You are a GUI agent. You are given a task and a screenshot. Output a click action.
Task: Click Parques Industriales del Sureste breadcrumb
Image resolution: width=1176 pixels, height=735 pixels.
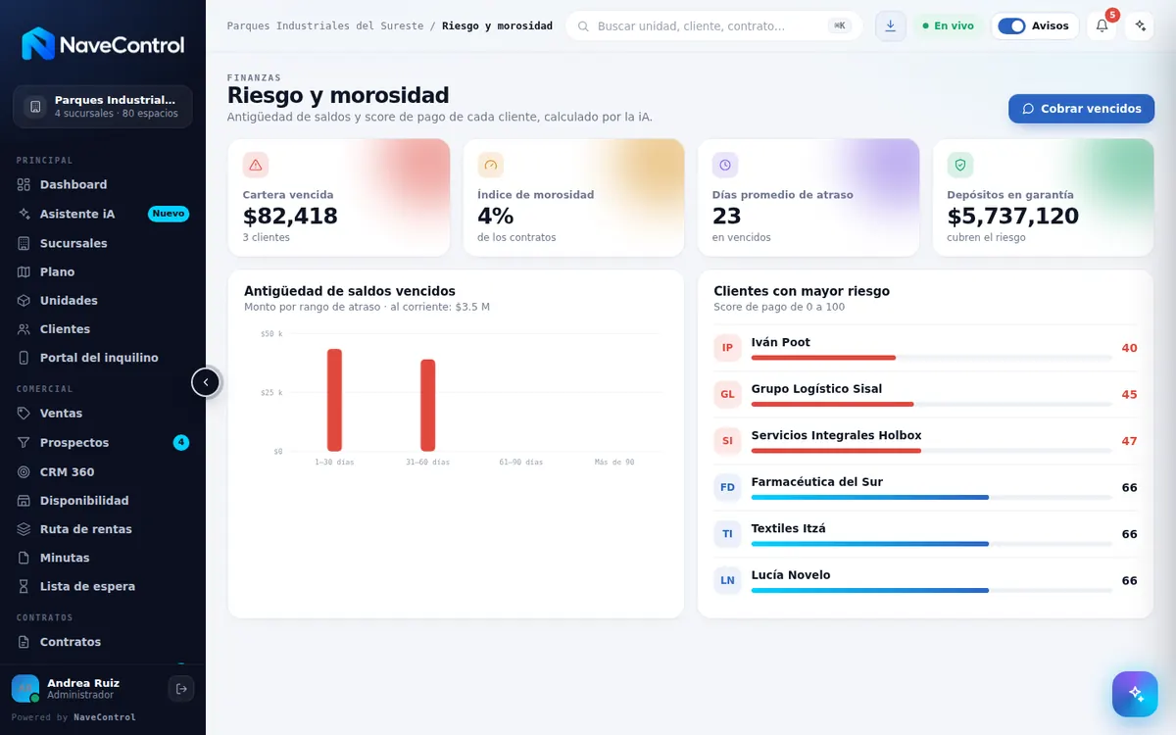325,25
